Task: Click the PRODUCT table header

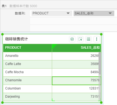Action: pyautogui.click(x=27, y=48)
